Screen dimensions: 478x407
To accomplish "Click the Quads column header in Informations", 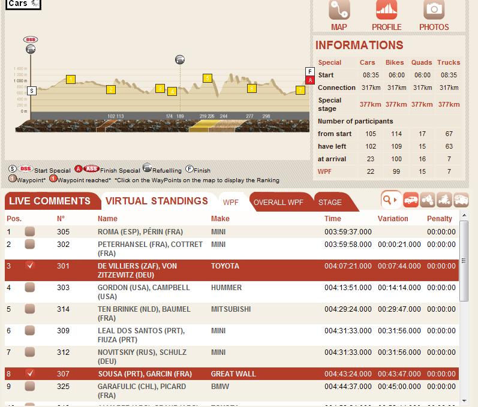I will pos(421,62).
